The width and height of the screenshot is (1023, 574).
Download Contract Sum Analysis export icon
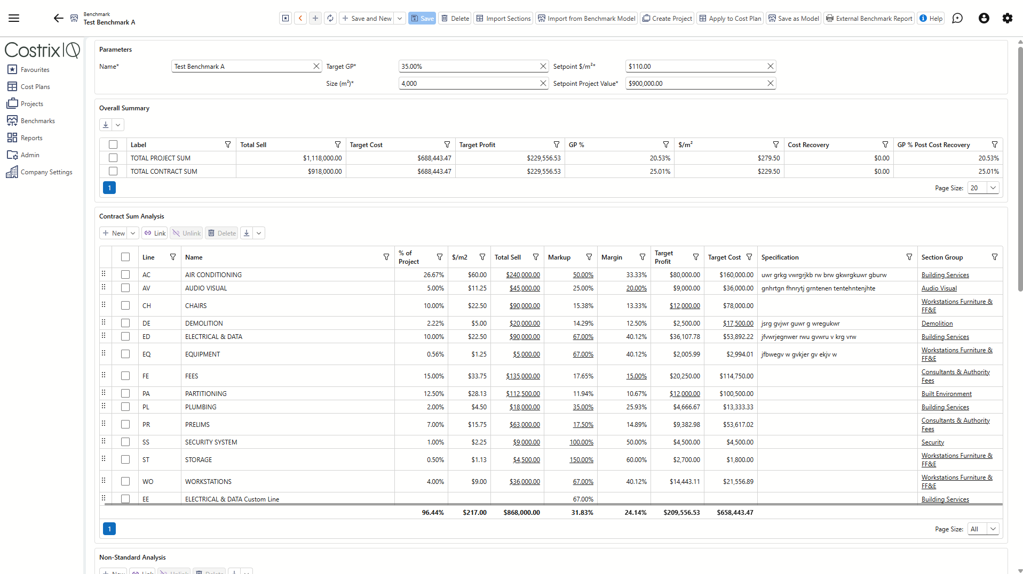click(247, 233)
